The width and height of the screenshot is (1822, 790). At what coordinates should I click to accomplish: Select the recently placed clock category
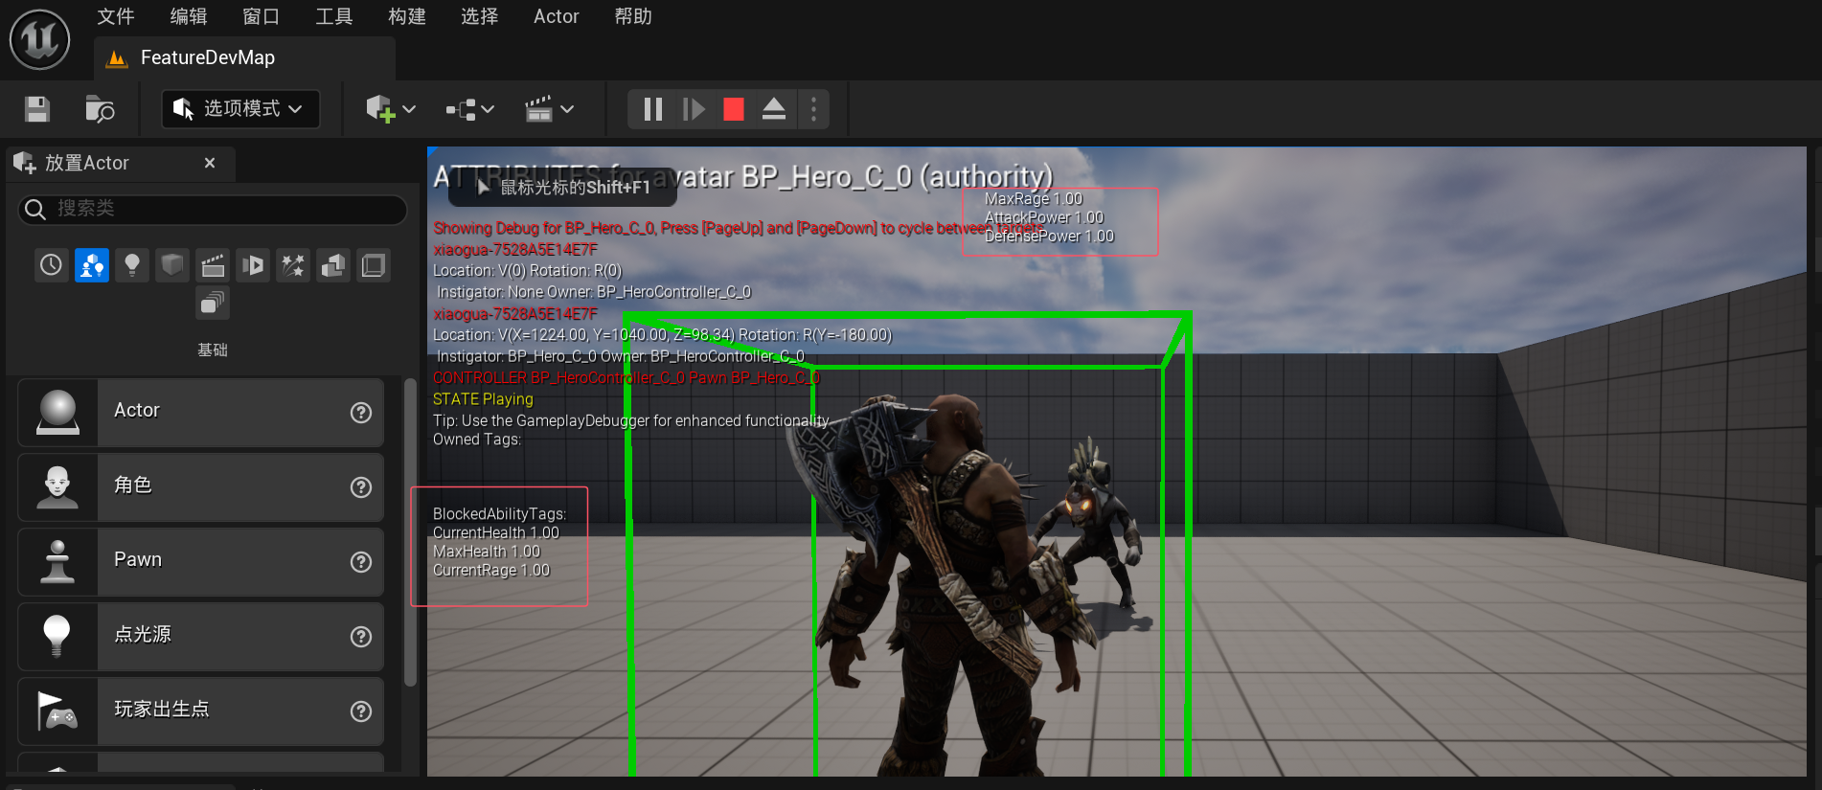[x=51, y=264]
